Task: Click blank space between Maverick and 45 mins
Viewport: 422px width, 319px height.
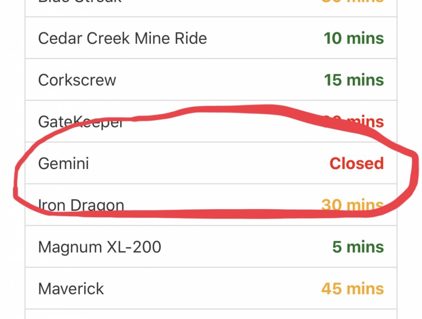Action: pos(211,289)
